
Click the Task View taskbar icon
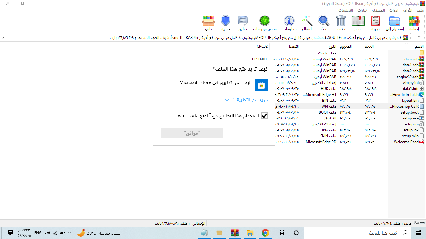pyautogui.click(x=281, y=233)
